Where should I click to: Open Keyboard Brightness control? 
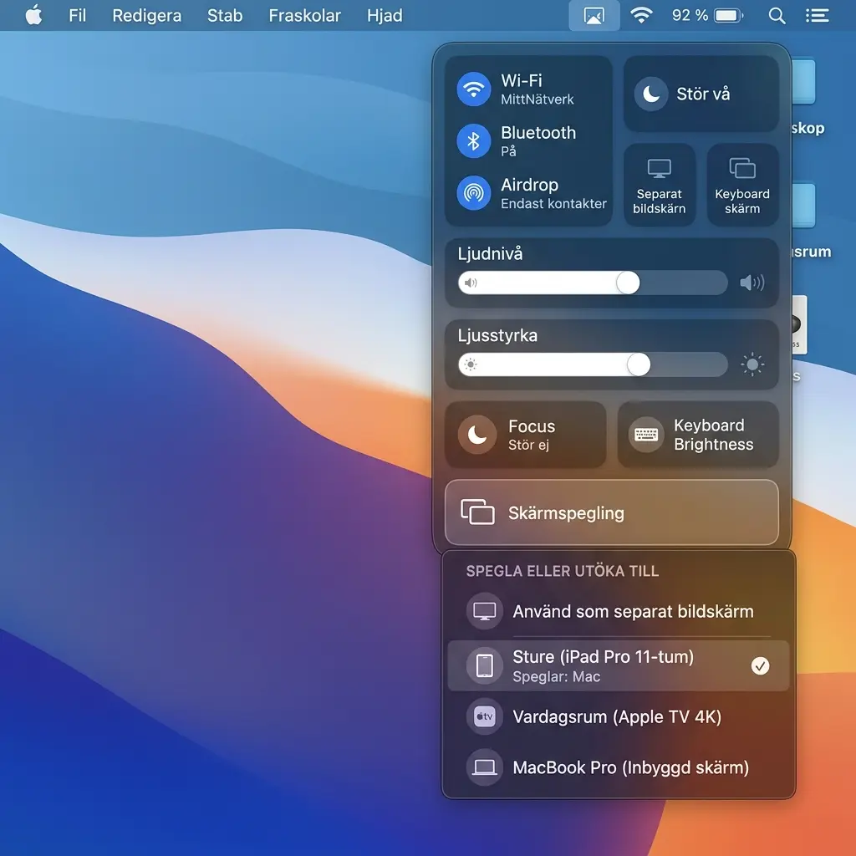point(698,435)
